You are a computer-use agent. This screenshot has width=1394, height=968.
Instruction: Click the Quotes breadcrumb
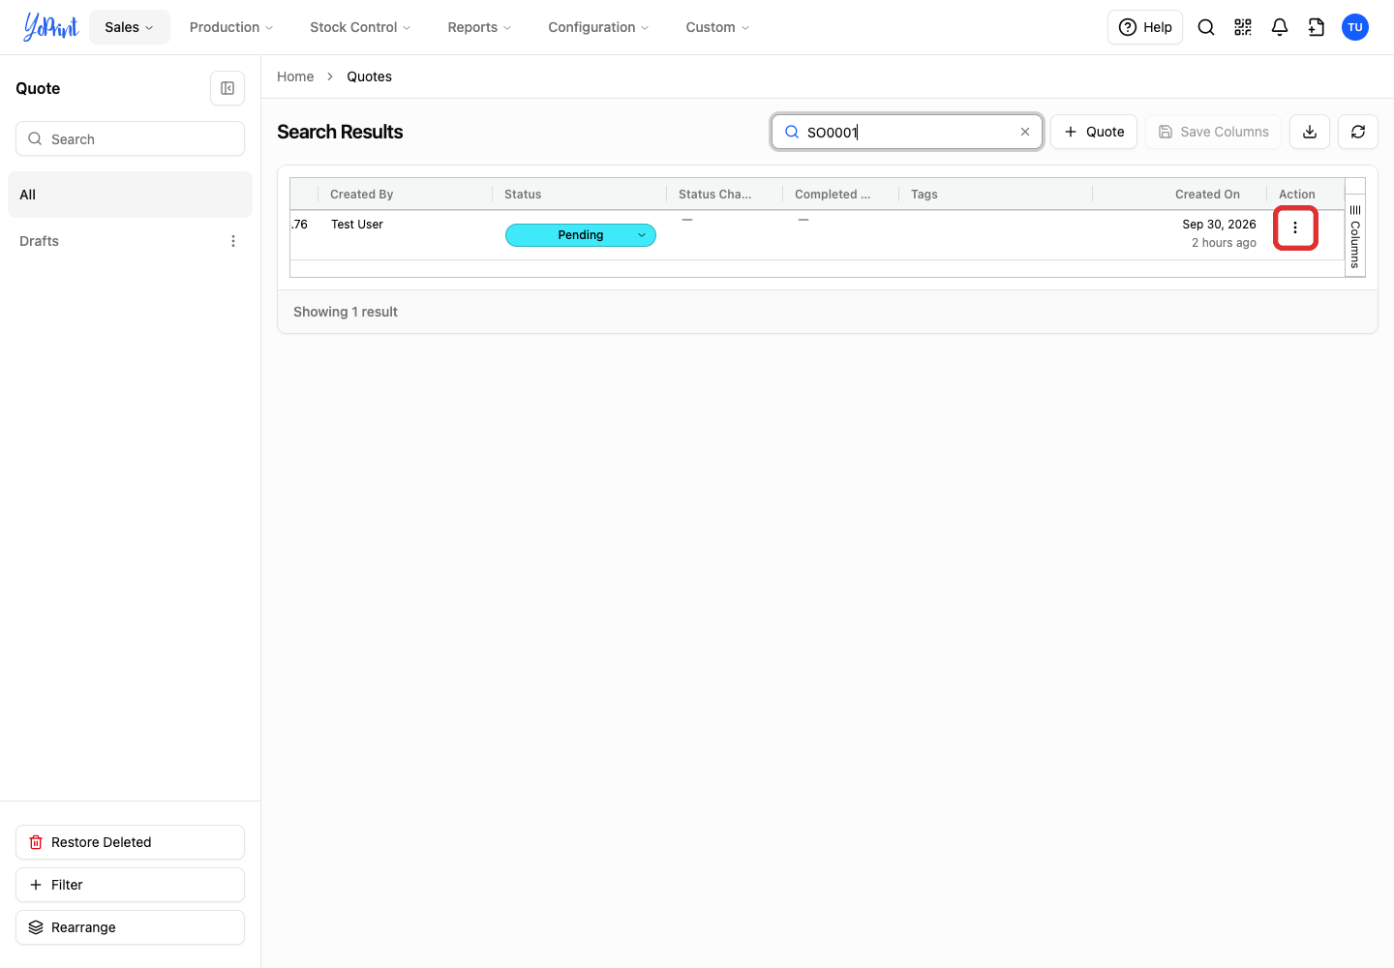[x=370, y=76]
